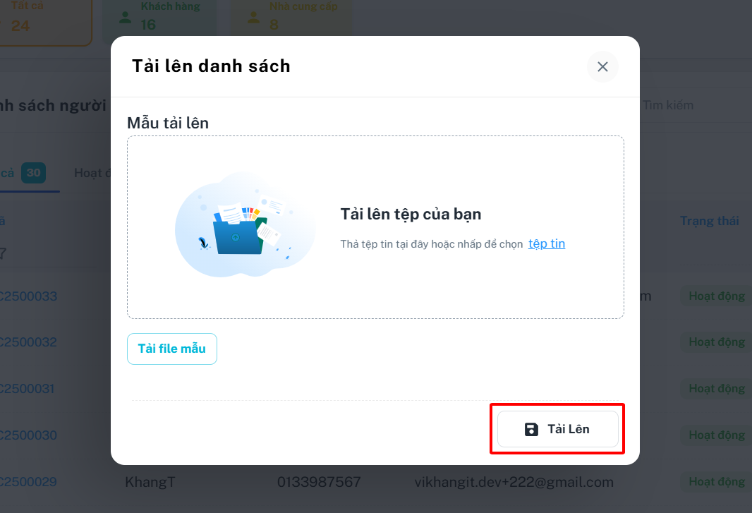Select the Khách hàng 16 filter card

click(x=159, y=17)
